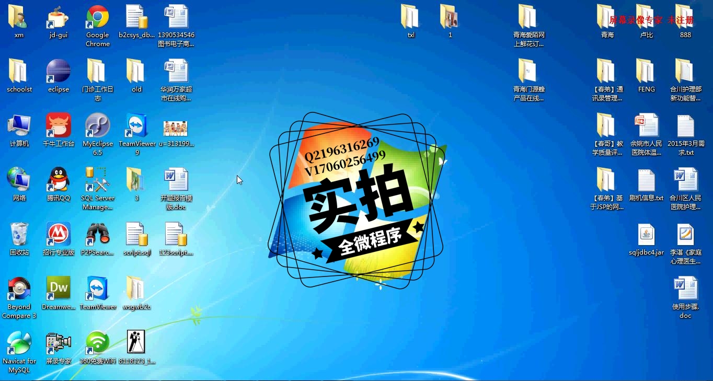Launch the jd-gui shortcut
This screenshot has height=381, width=713.
(59, 17)
